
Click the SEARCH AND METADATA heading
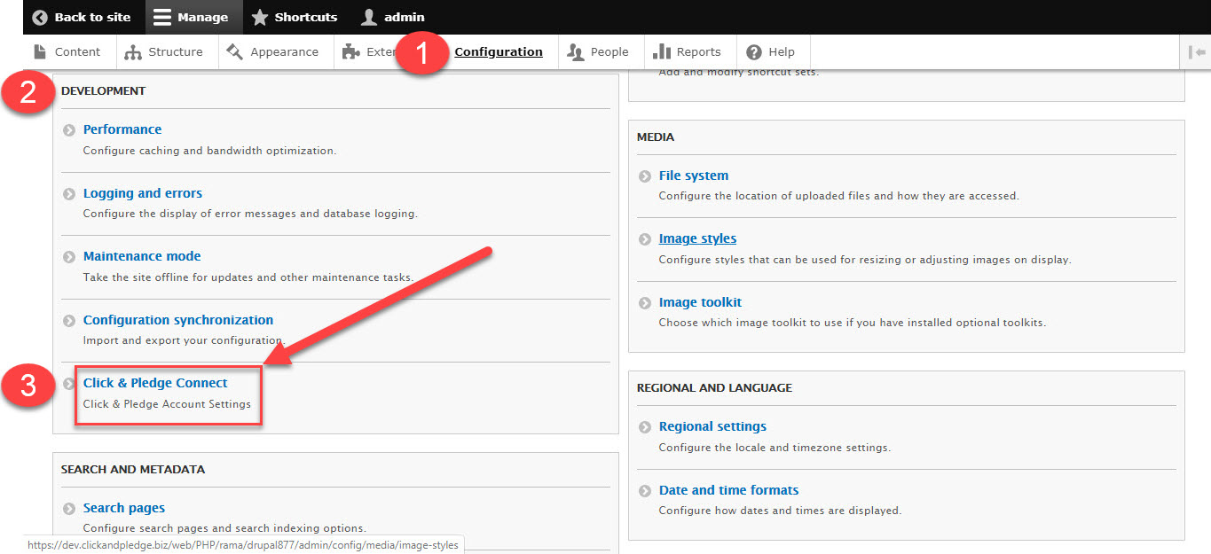coord(133,470)
